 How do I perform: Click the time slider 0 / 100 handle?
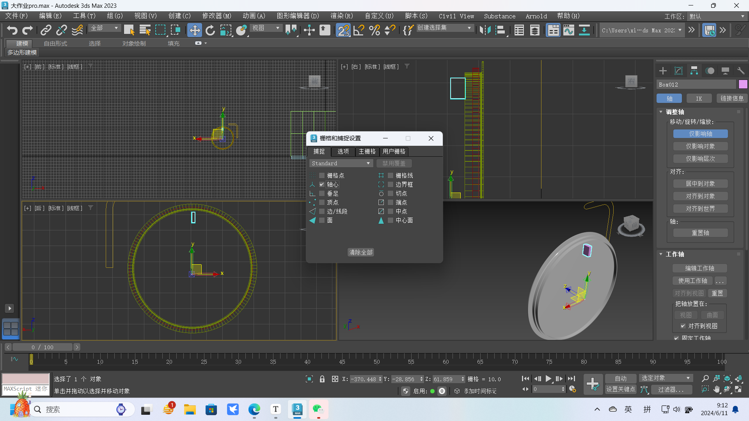pos(43,347)
